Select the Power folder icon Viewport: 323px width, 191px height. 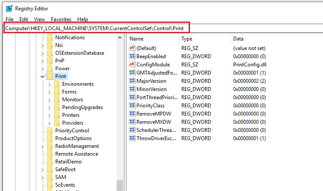pyautogui.click(x=50, y=69)
